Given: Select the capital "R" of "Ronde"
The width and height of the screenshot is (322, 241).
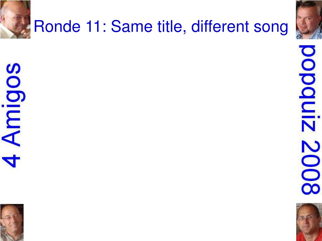Looking at the screenshot, I should (39, 26).
